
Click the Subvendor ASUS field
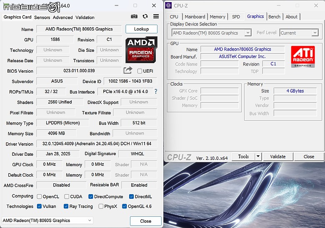point(57,81)
